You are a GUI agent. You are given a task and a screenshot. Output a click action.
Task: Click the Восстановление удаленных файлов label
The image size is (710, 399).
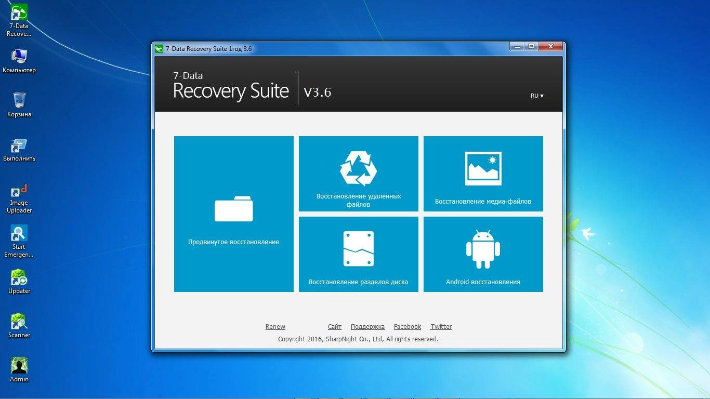pyautogui.click(x=359, y=201)
